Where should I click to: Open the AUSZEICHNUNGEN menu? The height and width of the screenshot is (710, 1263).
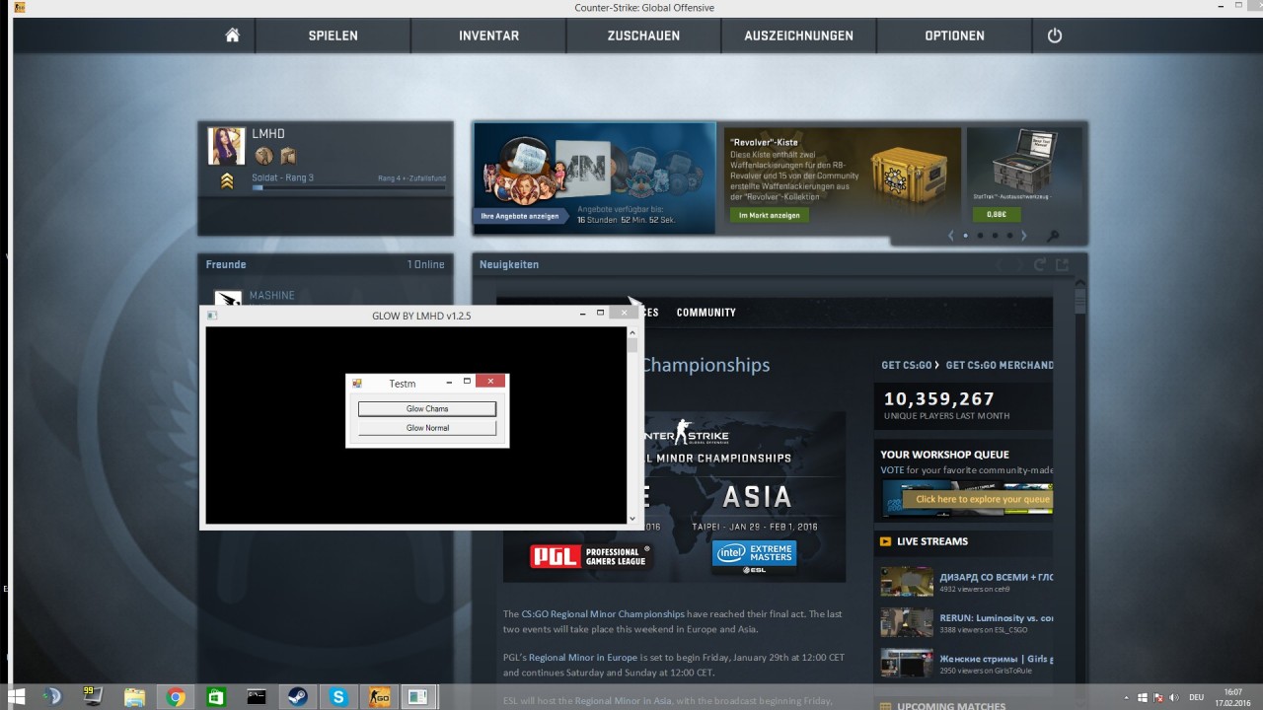[x=799, y=35]
